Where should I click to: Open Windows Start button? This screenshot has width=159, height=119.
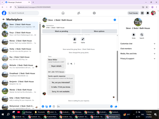coord(3,114)
